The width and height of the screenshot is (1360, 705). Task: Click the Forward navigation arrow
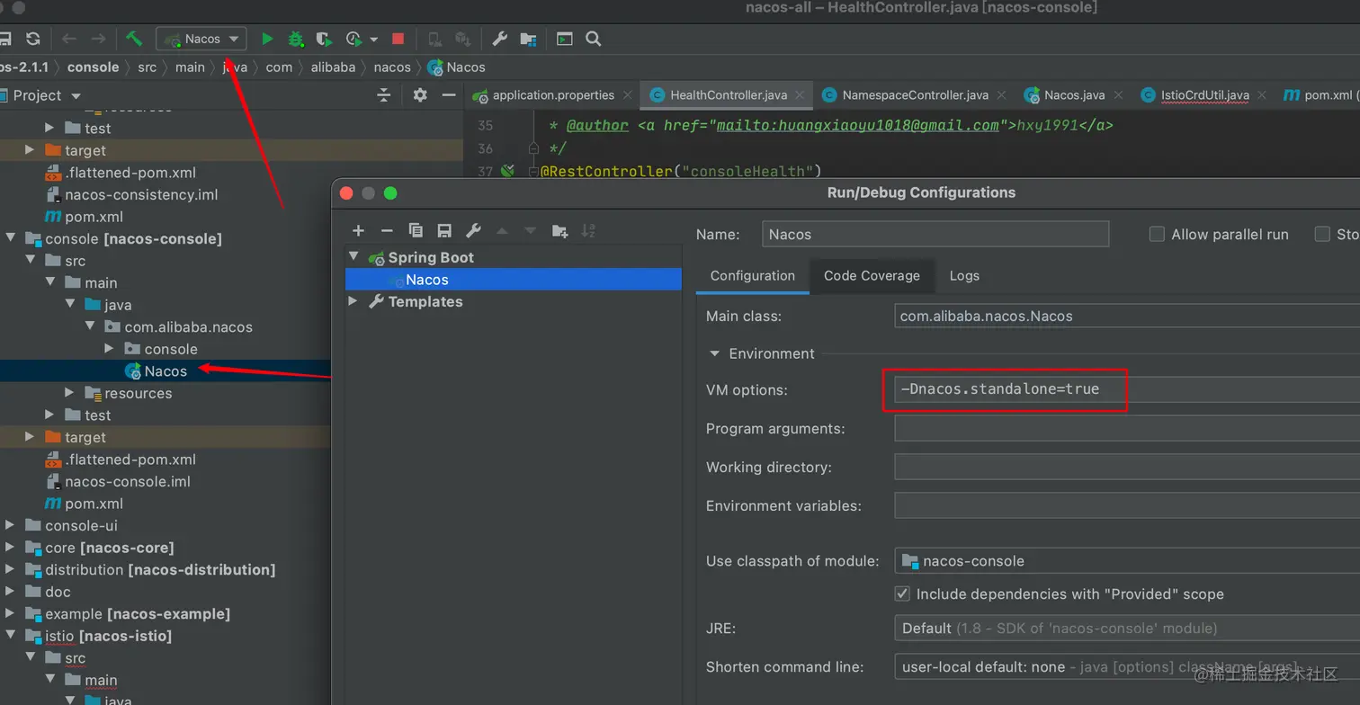pyautogui.click(x=98, y=39)
